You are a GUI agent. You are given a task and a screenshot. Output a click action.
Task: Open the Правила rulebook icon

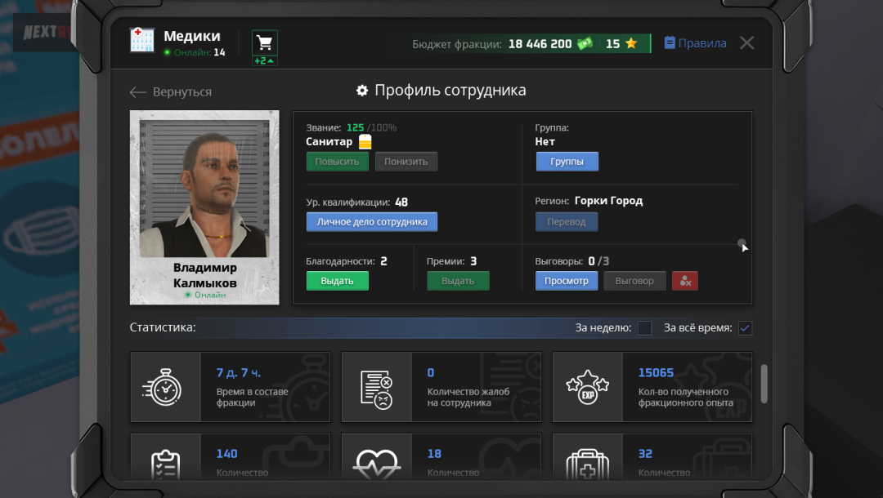tap(671, 43)
